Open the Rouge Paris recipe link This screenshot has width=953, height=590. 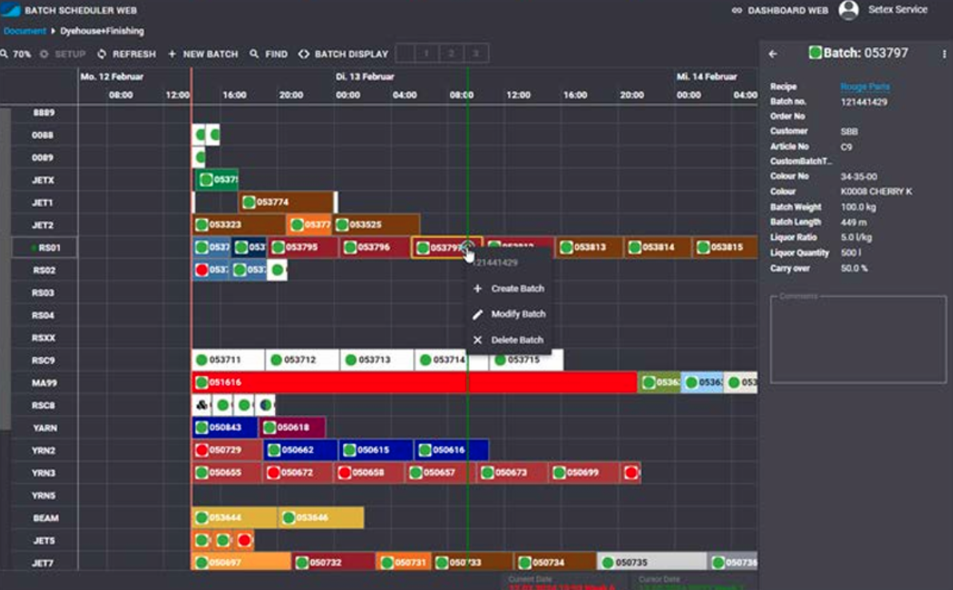click(x=865, y=87)
